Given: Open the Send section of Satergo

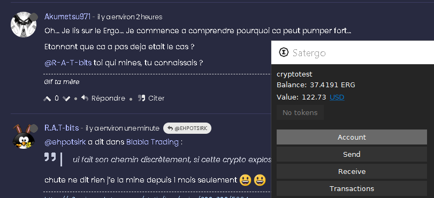Looking at the screenshot, I should [352, 154].
